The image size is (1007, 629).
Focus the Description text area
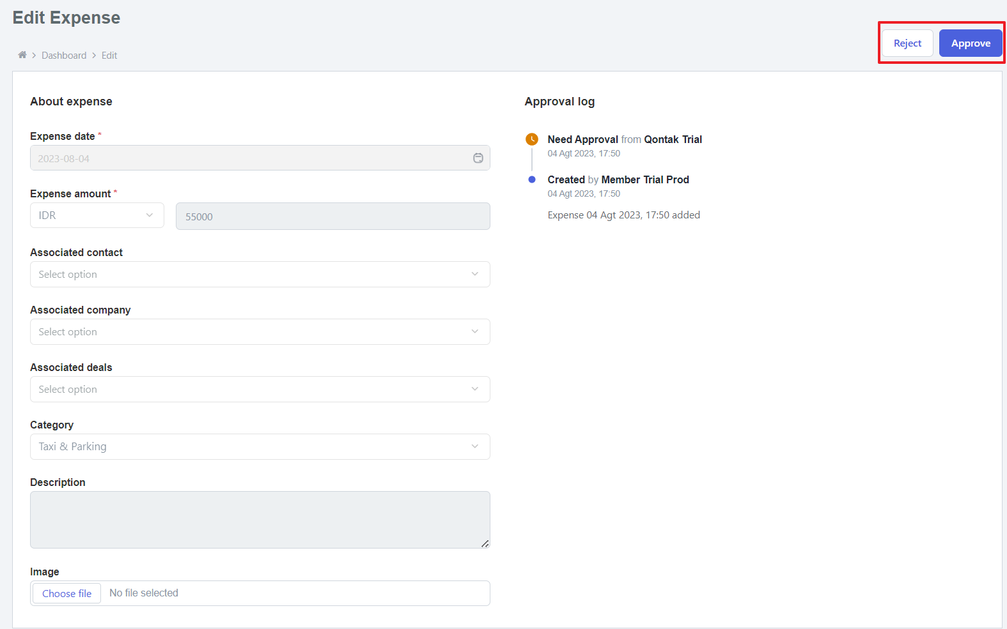260,520
